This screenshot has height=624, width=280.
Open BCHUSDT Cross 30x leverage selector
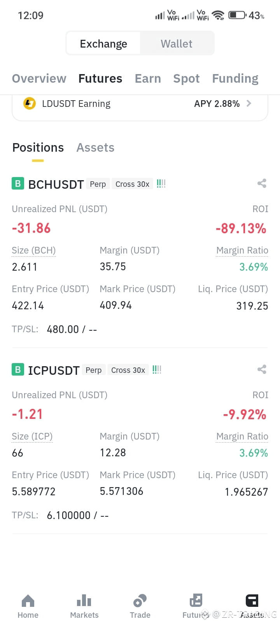click(x=132, y=184)
